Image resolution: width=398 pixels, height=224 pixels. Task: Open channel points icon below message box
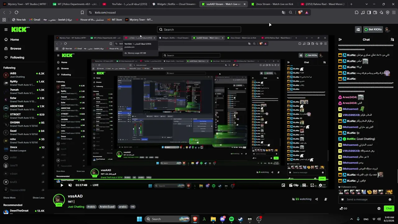343,208
